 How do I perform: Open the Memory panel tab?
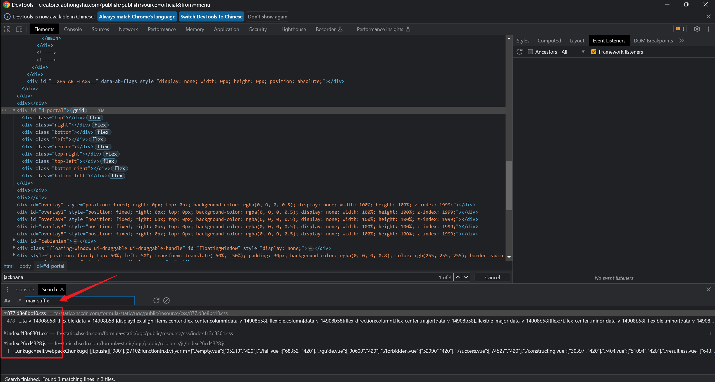coord(195,29)
